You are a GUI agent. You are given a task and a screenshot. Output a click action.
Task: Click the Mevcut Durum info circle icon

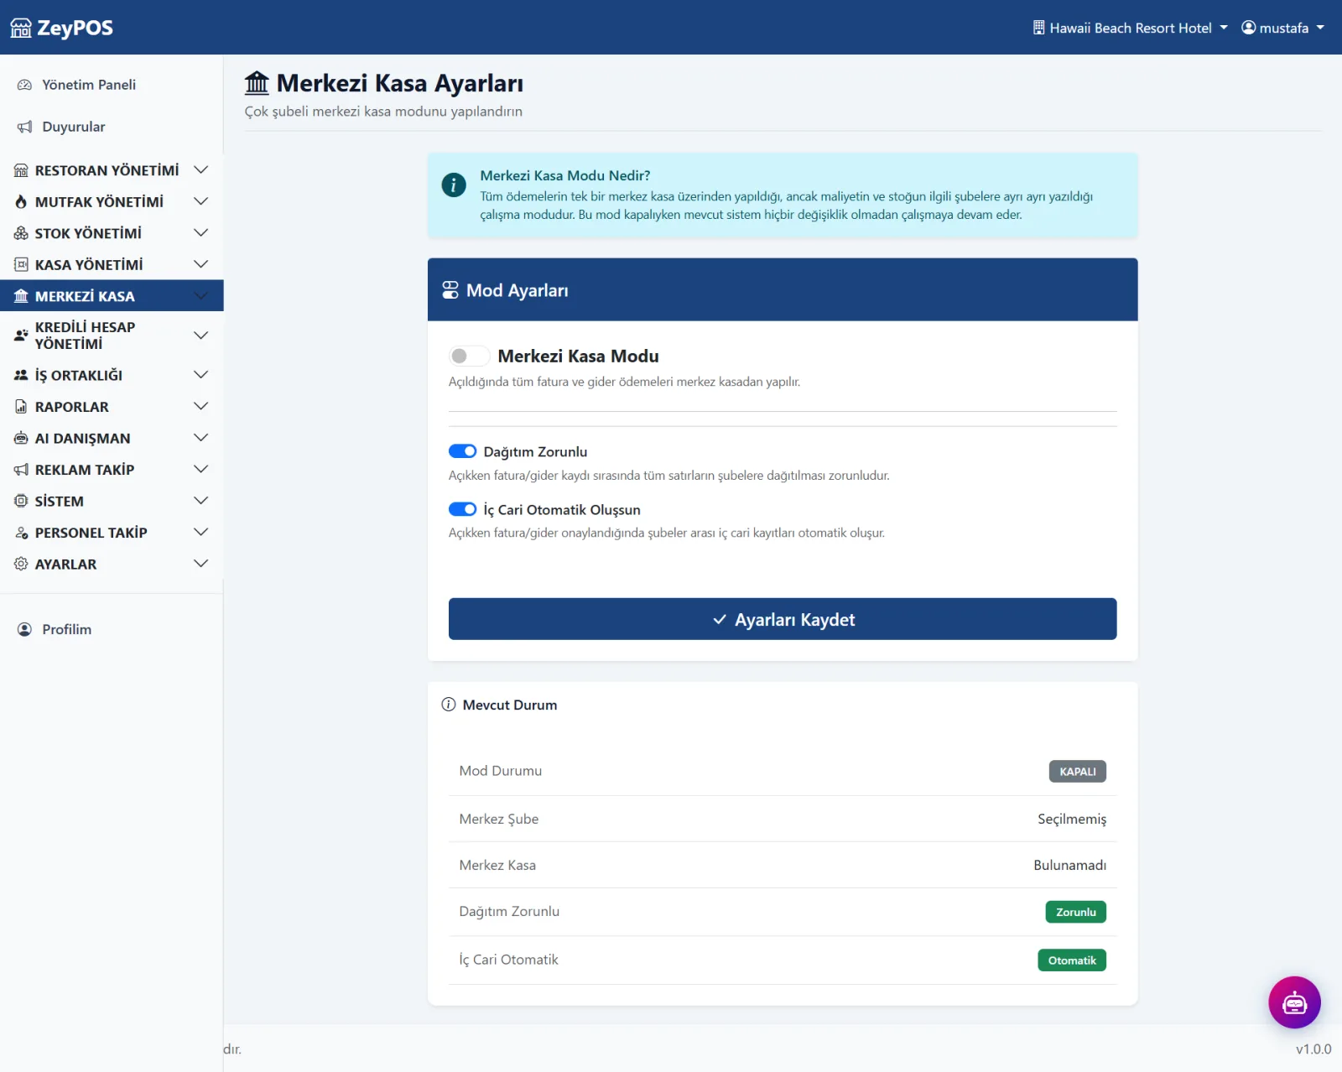(x=449, y=705)
